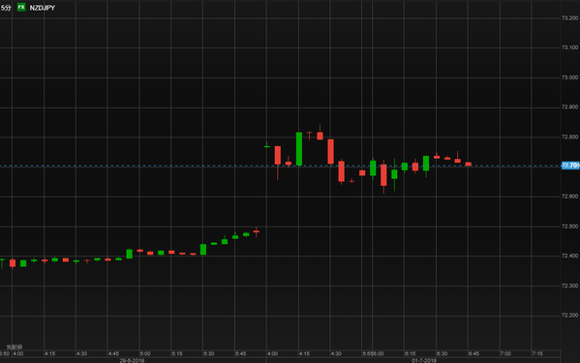The height and width of the screenshot is (363, 580).
Task: Click the 7:15 time axis label
Action: point(537,353)
